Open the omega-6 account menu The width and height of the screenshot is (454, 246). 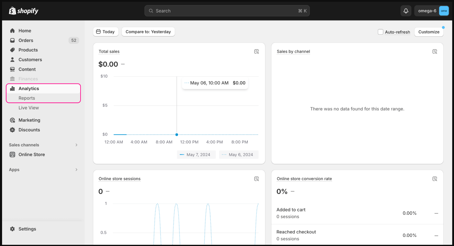(x=431, y=11)
